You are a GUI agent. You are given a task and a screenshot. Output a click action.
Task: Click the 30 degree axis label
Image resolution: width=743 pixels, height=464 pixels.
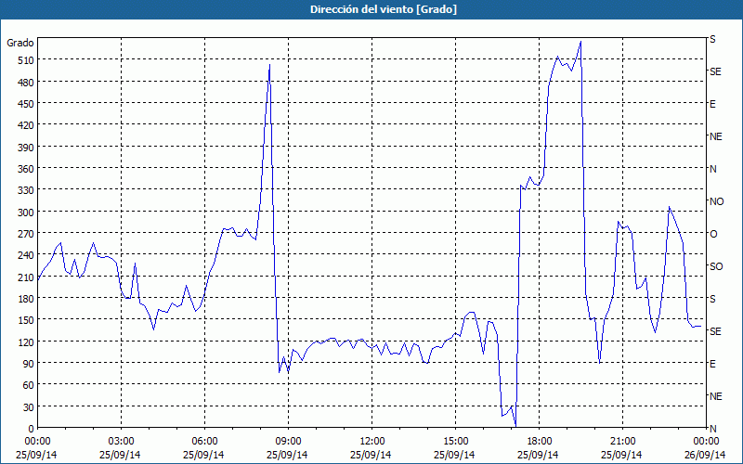[29, 407]
